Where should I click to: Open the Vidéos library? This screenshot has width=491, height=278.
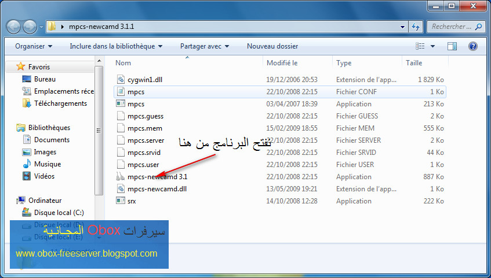(x=44, y=176)
